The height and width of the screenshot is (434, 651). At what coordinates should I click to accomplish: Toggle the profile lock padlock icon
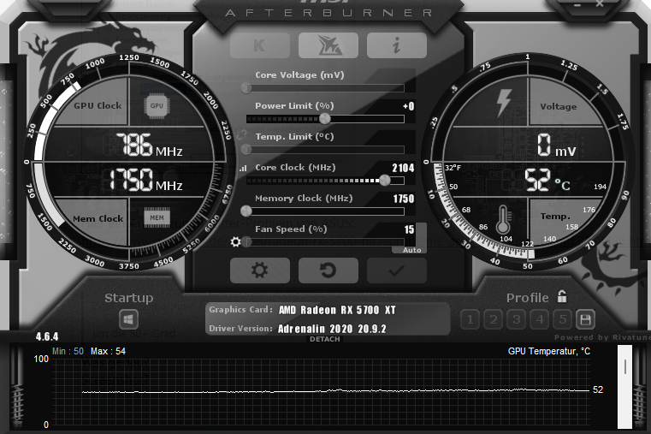[x=562, y=296]
